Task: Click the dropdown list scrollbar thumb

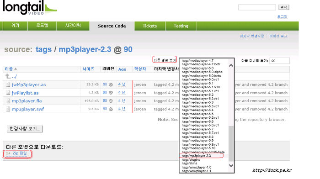Action: pos(231,144)
